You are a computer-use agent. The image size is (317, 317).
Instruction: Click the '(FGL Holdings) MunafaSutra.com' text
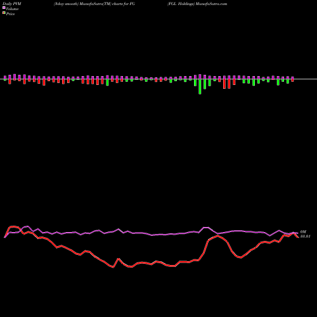(197, 4)
